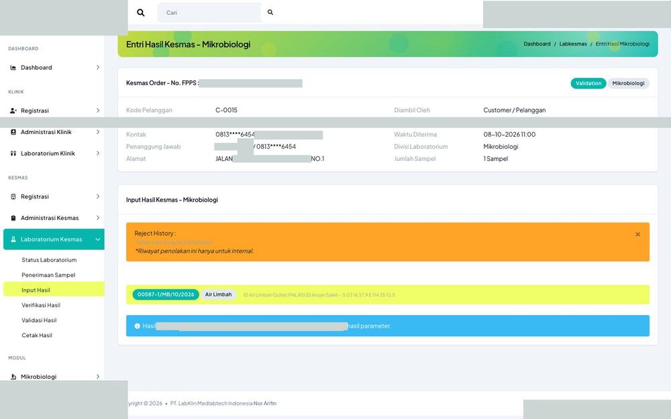Open Penerimaan Sampel submenu item

[x=48, y=275]
